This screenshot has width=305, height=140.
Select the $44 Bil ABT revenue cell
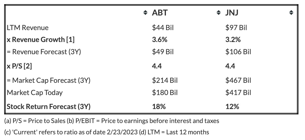pos(163,28)
